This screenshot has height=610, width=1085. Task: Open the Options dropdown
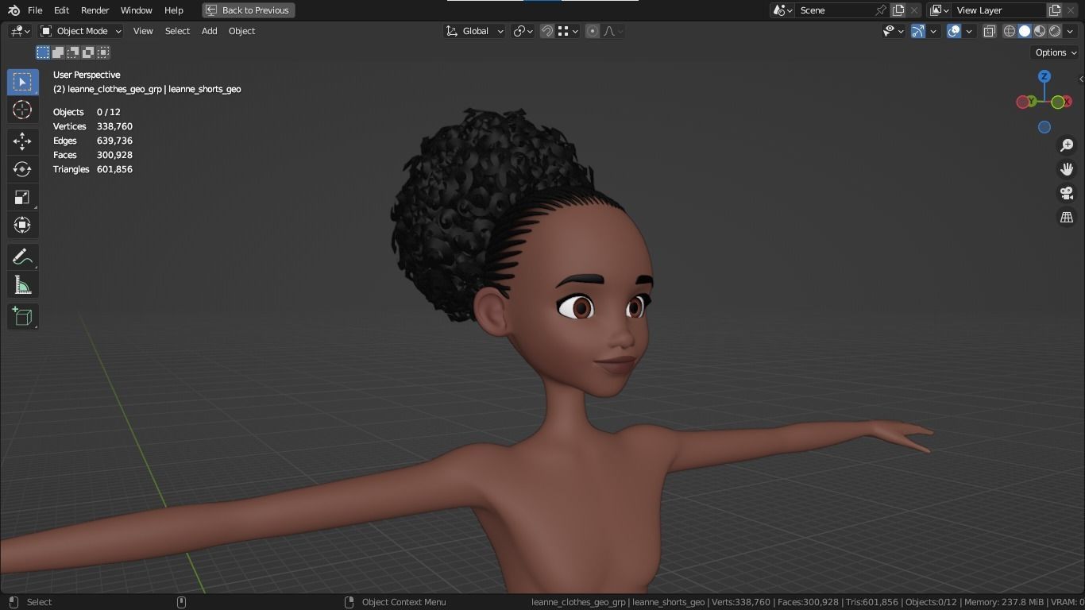coord(1056,52)
